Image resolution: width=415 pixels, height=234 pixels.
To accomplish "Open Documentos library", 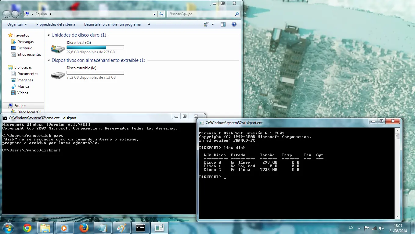I will (27, 74).
